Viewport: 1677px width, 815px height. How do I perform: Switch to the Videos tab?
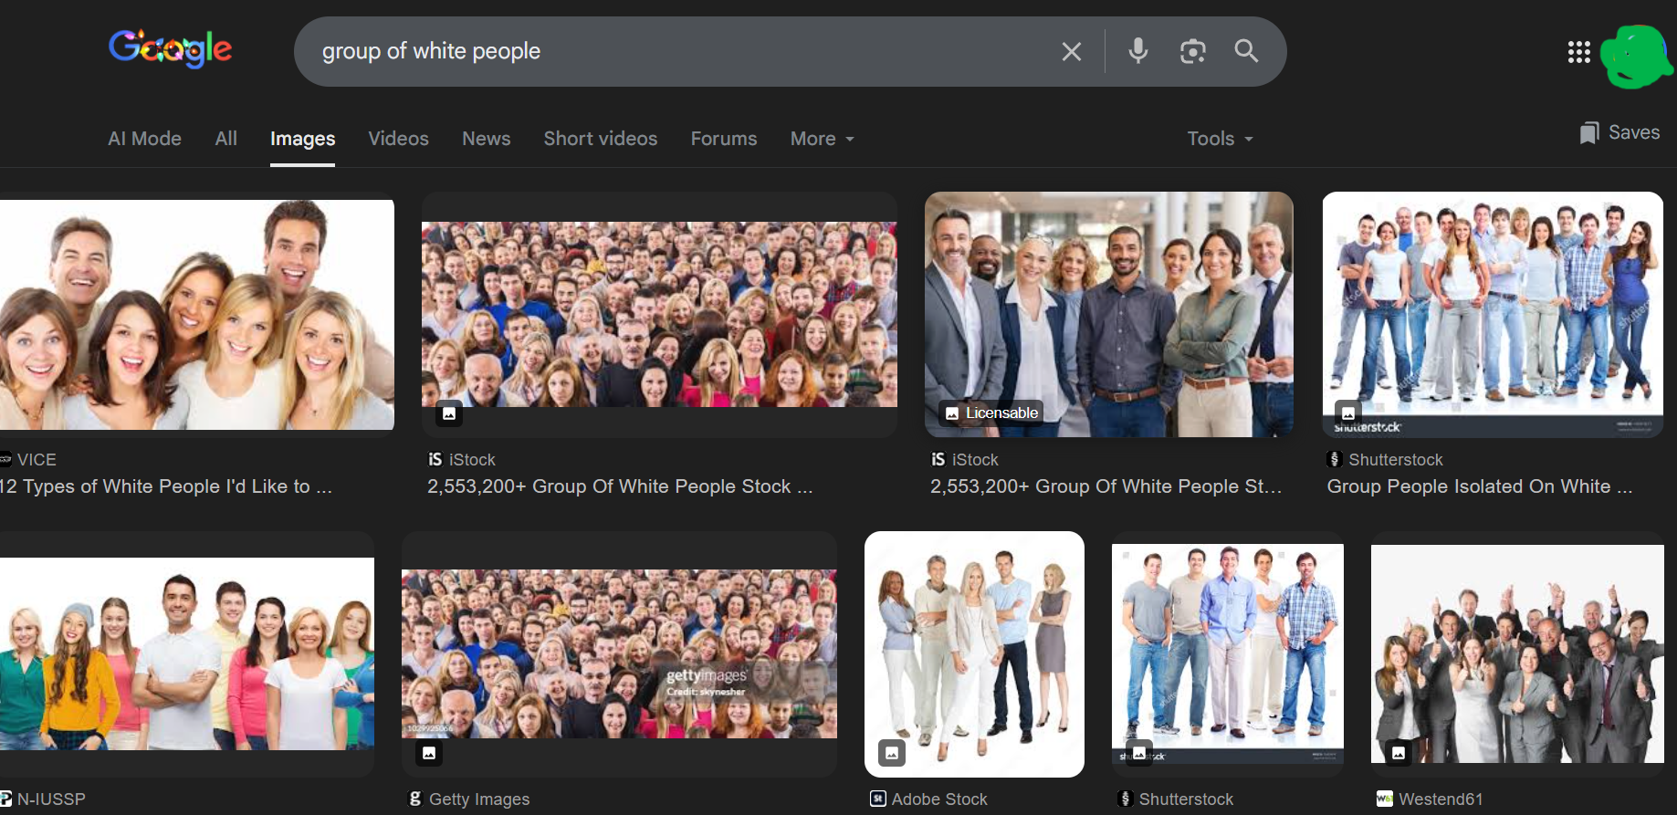click(398, 139)
